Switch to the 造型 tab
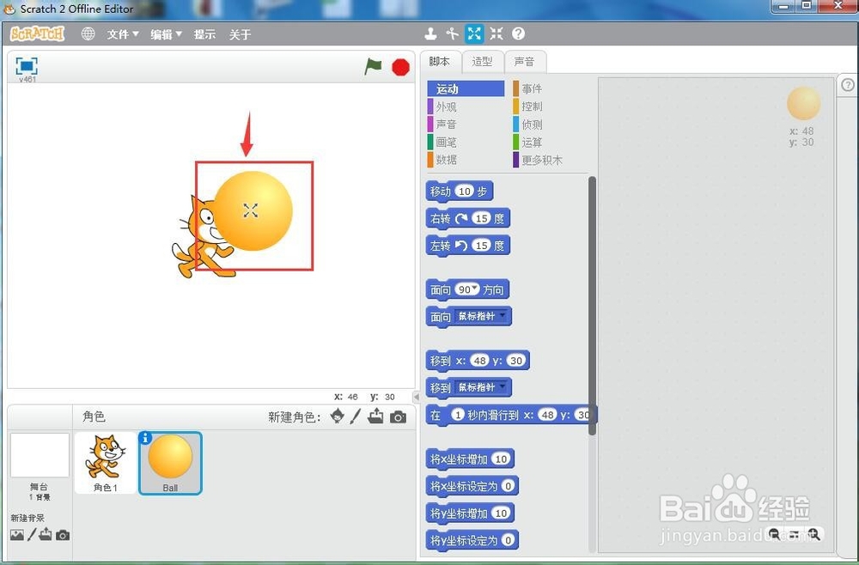Image resolution: width=859 pixels, height=565 pixels. click(x=482, y=61)
